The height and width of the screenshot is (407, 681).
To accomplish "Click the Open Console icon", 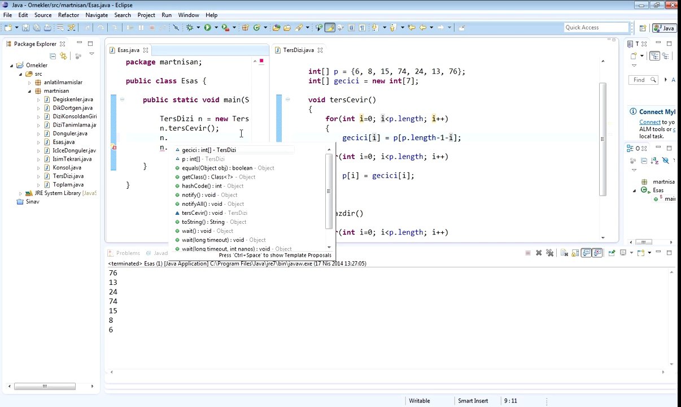I will (641, 253).
